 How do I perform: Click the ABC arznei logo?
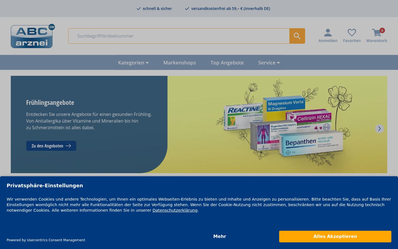pos(33,36)
